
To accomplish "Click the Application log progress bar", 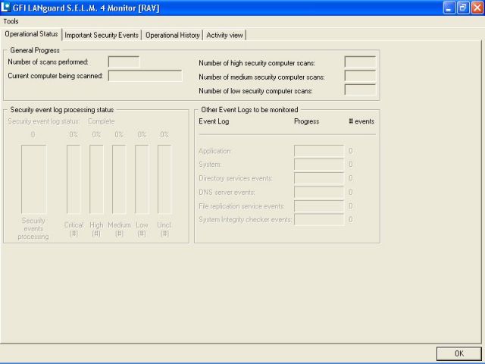I will click(x=319, y=151).
